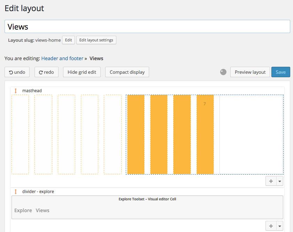This screenshot has width=293, height=232.
Task: Click the Views layout title field
Action: [x=146, y=26]
